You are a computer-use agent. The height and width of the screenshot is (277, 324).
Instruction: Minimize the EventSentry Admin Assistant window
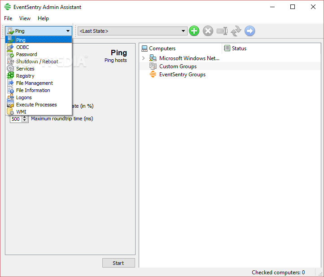click(x=272, y=7)
